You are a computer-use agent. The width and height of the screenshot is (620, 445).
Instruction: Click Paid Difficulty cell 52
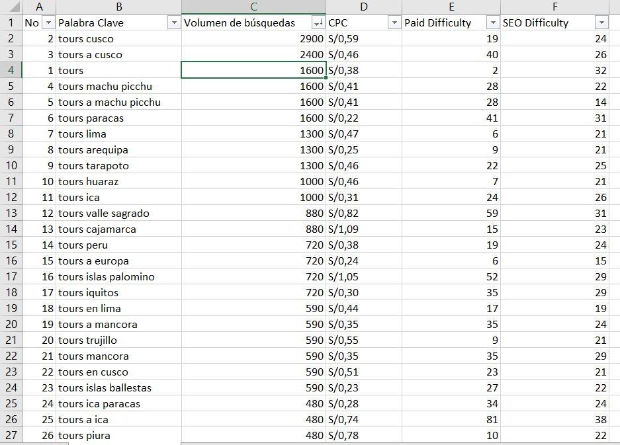tap(451, 276)
